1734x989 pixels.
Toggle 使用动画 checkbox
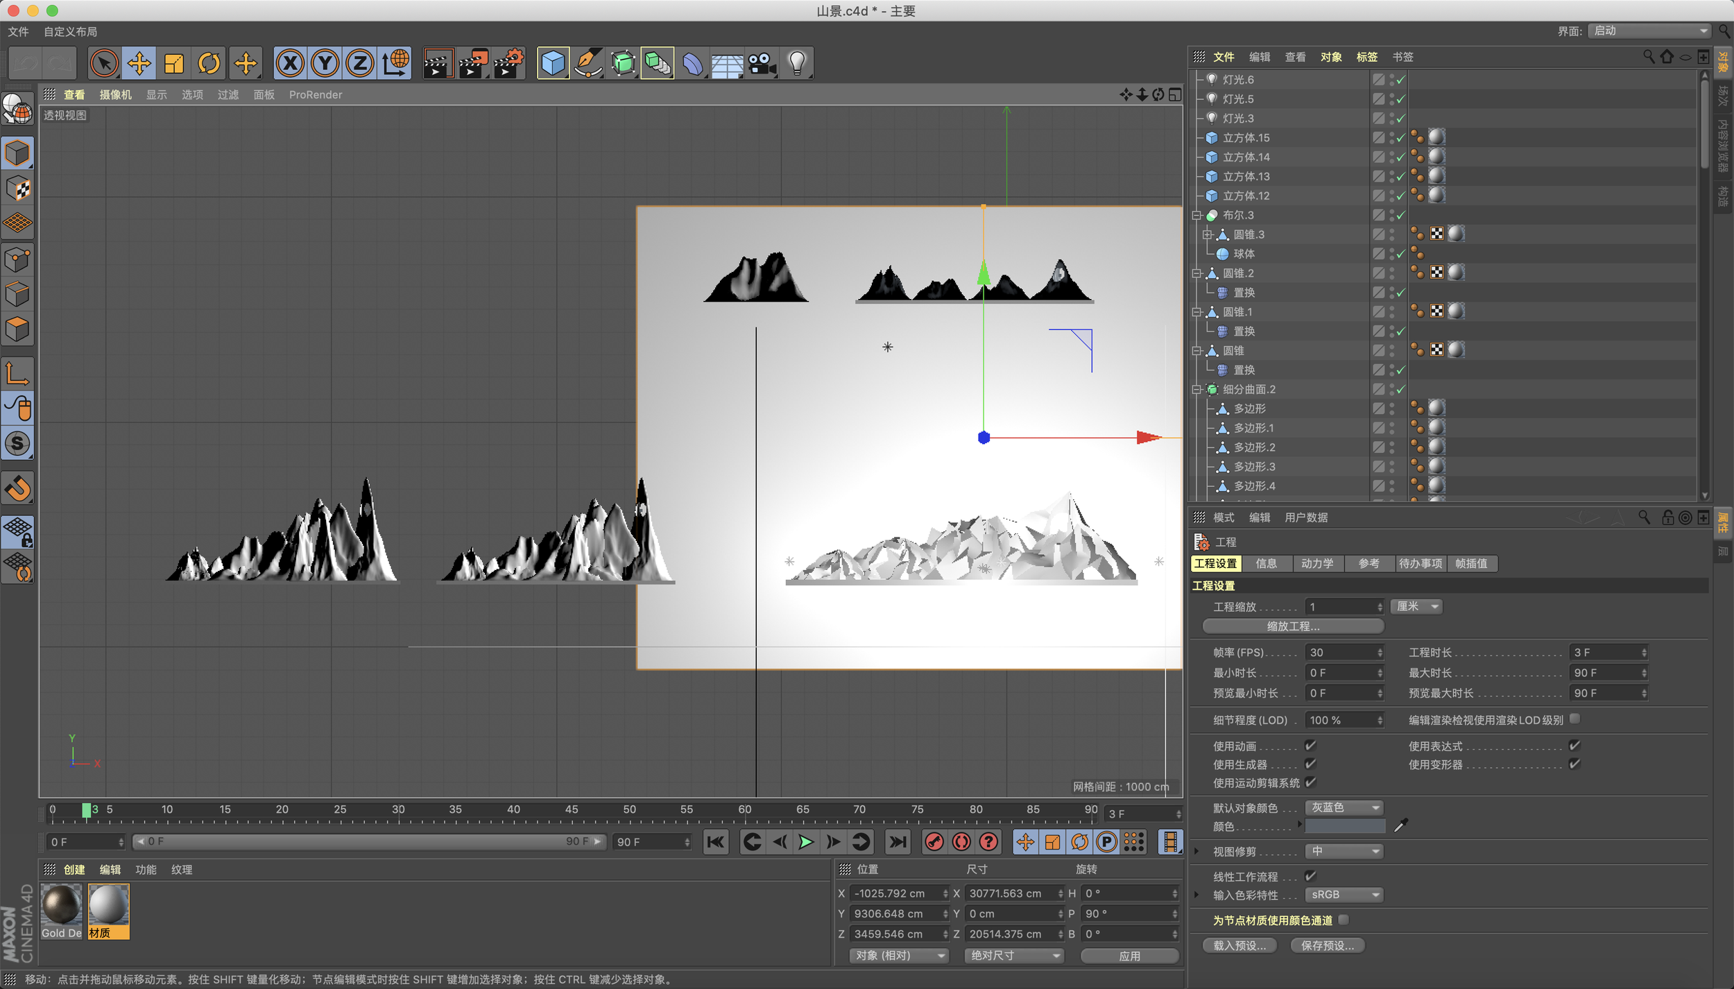(x=1310, y=746)
